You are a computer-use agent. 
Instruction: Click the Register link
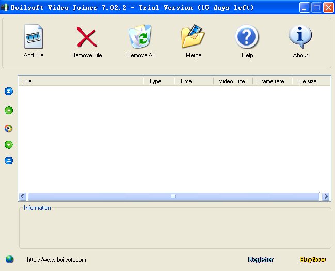(x=261, y=260)
